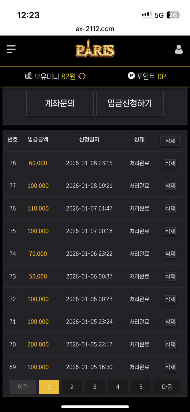Tap the user profile icon
Viewport: 190px width, 412px height.
[179, 49]
